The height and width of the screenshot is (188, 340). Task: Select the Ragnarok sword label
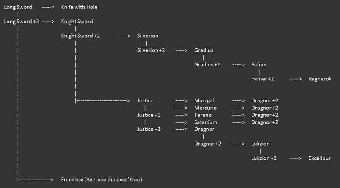(320, 79)
